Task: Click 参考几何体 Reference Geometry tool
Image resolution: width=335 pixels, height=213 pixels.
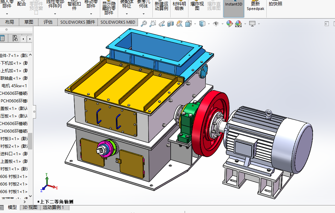Action: [x=143, y=4]
